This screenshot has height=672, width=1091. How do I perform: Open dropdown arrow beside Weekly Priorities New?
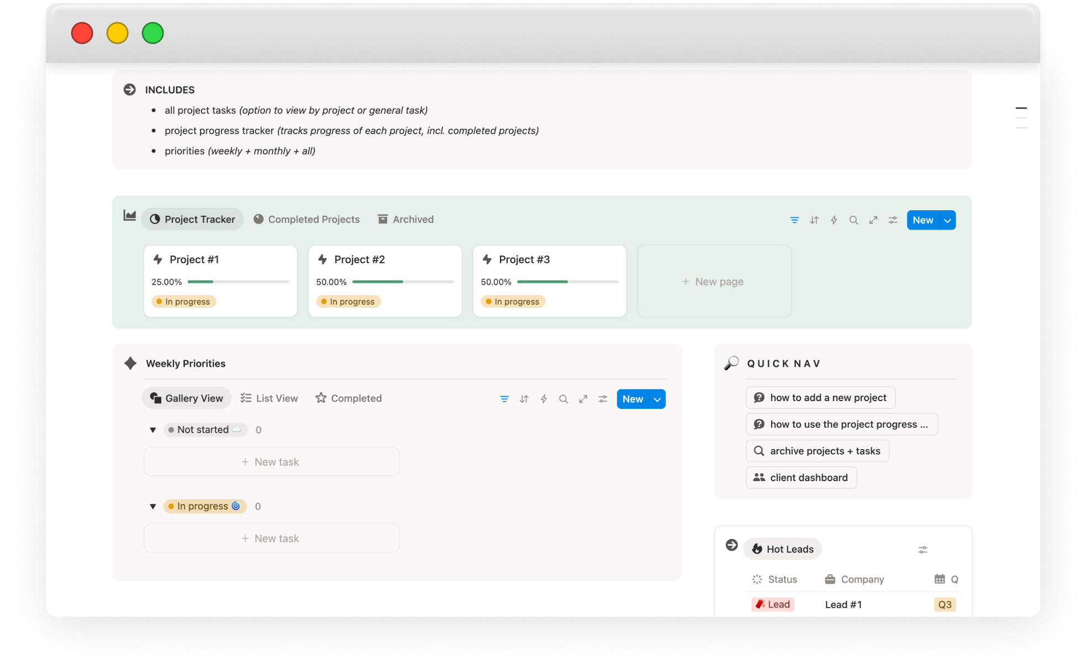(657, 399)
